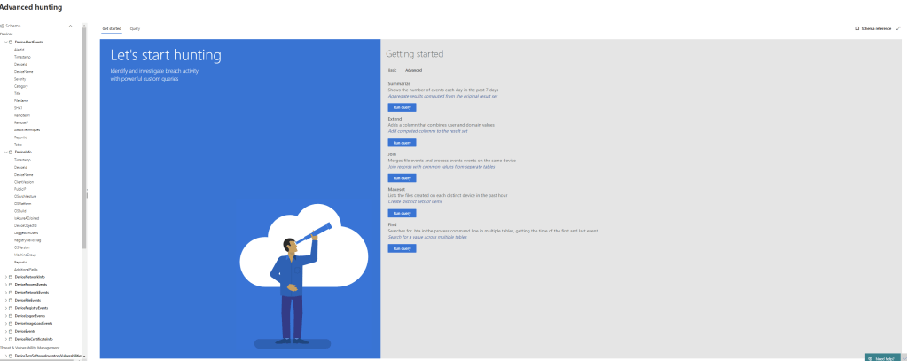
Task: Click the DeviceInfo table icon
Action: click(11, 152)
